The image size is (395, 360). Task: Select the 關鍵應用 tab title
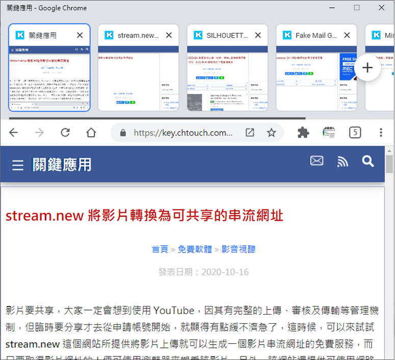pyautogui.click(x=43, y=35)
